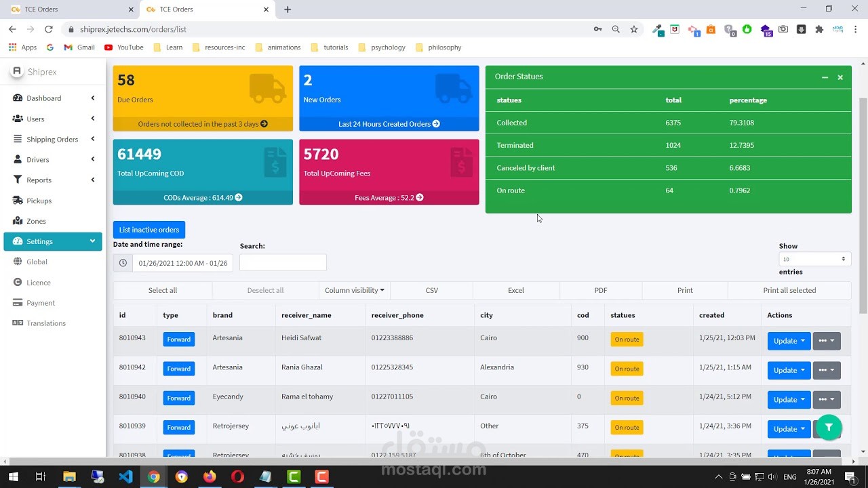Expand Shipping Orders chevron arrow
868x488 pixels.
(92, 139)
